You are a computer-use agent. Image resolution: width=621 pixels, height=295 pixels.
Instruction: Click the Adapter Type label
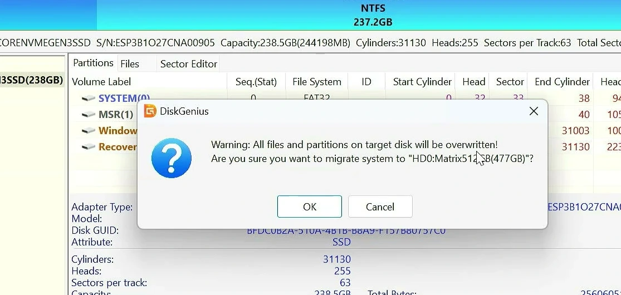[x=102, y=207]
